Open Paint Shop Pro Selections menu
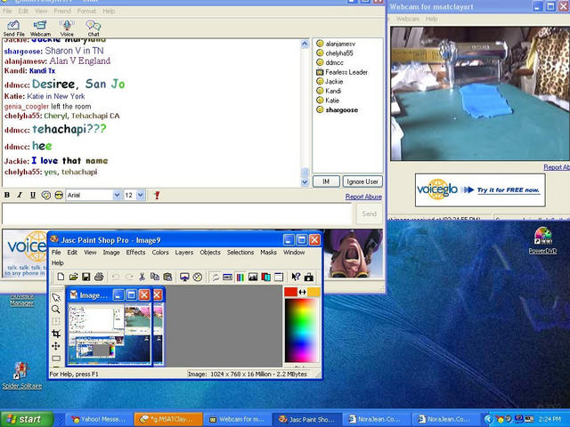The width and height of the screenshot is (570, 427). [240, 252]
